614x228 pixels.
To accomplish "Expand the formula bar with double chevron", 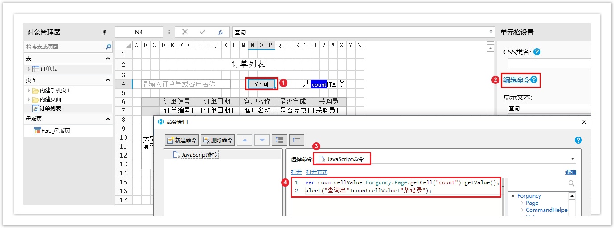I will point(491,31).
